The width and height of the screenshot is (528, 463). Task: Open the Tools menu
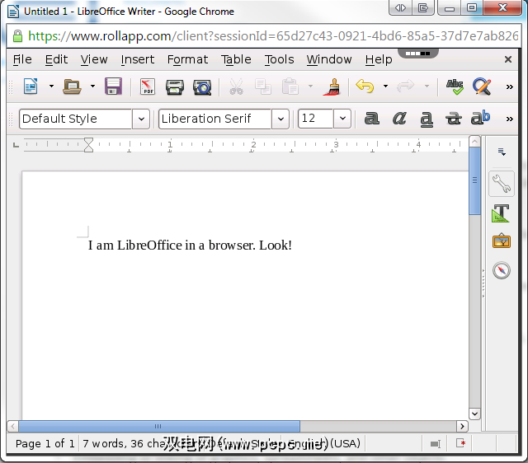point(279,59)
